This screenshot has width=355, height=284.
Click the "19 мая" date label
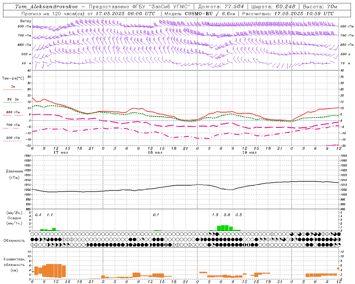click(249, 153)
